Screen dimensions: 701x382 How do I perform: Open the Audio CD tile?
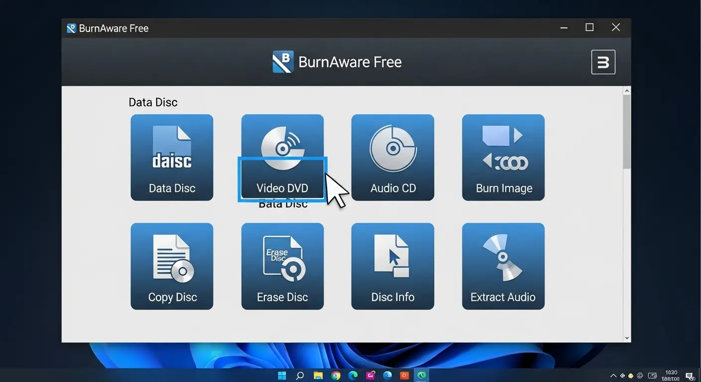pos(393,158)
